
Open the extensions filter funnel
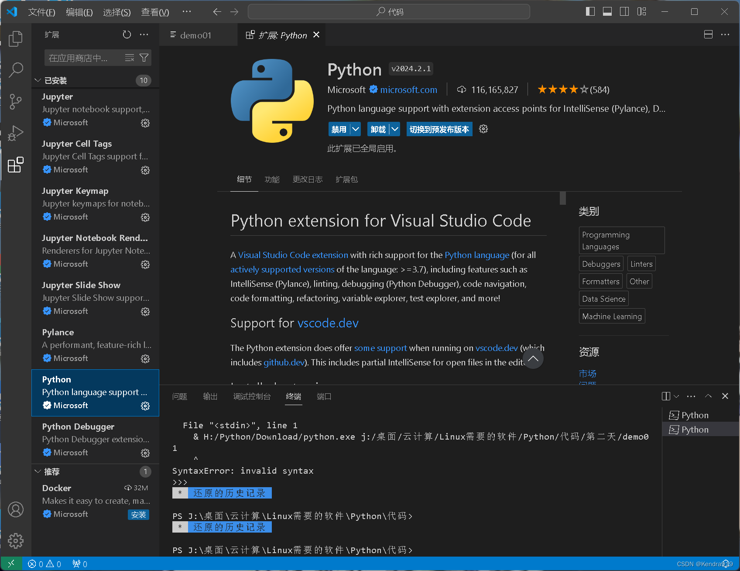click(144, 58)
